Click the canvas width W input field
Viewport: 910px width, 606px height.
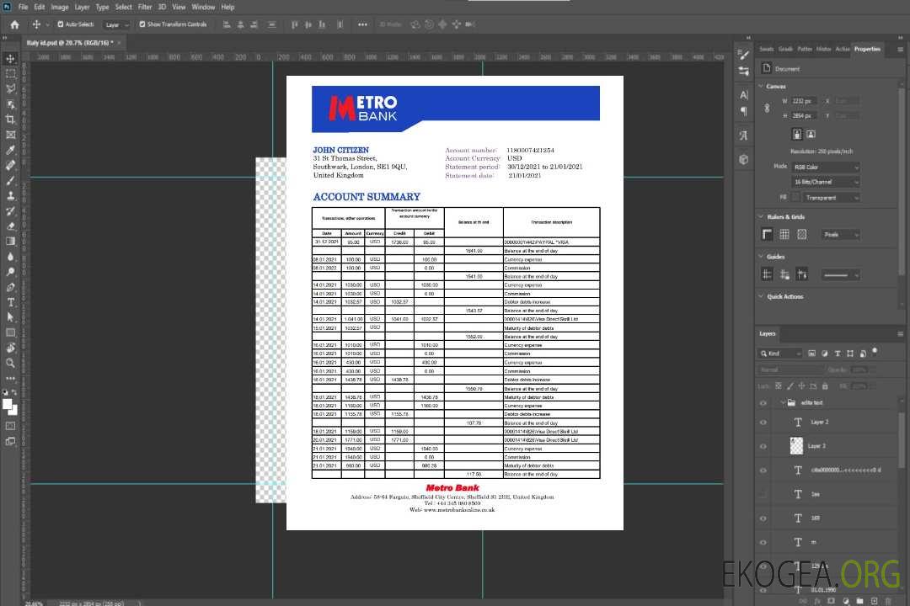click(x=804, y=101)
